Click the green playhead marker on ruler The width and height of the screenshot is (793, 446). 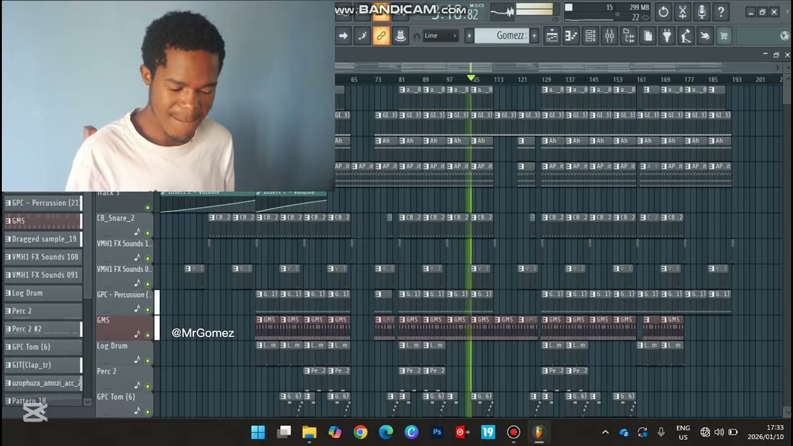[x=471, y=78]
